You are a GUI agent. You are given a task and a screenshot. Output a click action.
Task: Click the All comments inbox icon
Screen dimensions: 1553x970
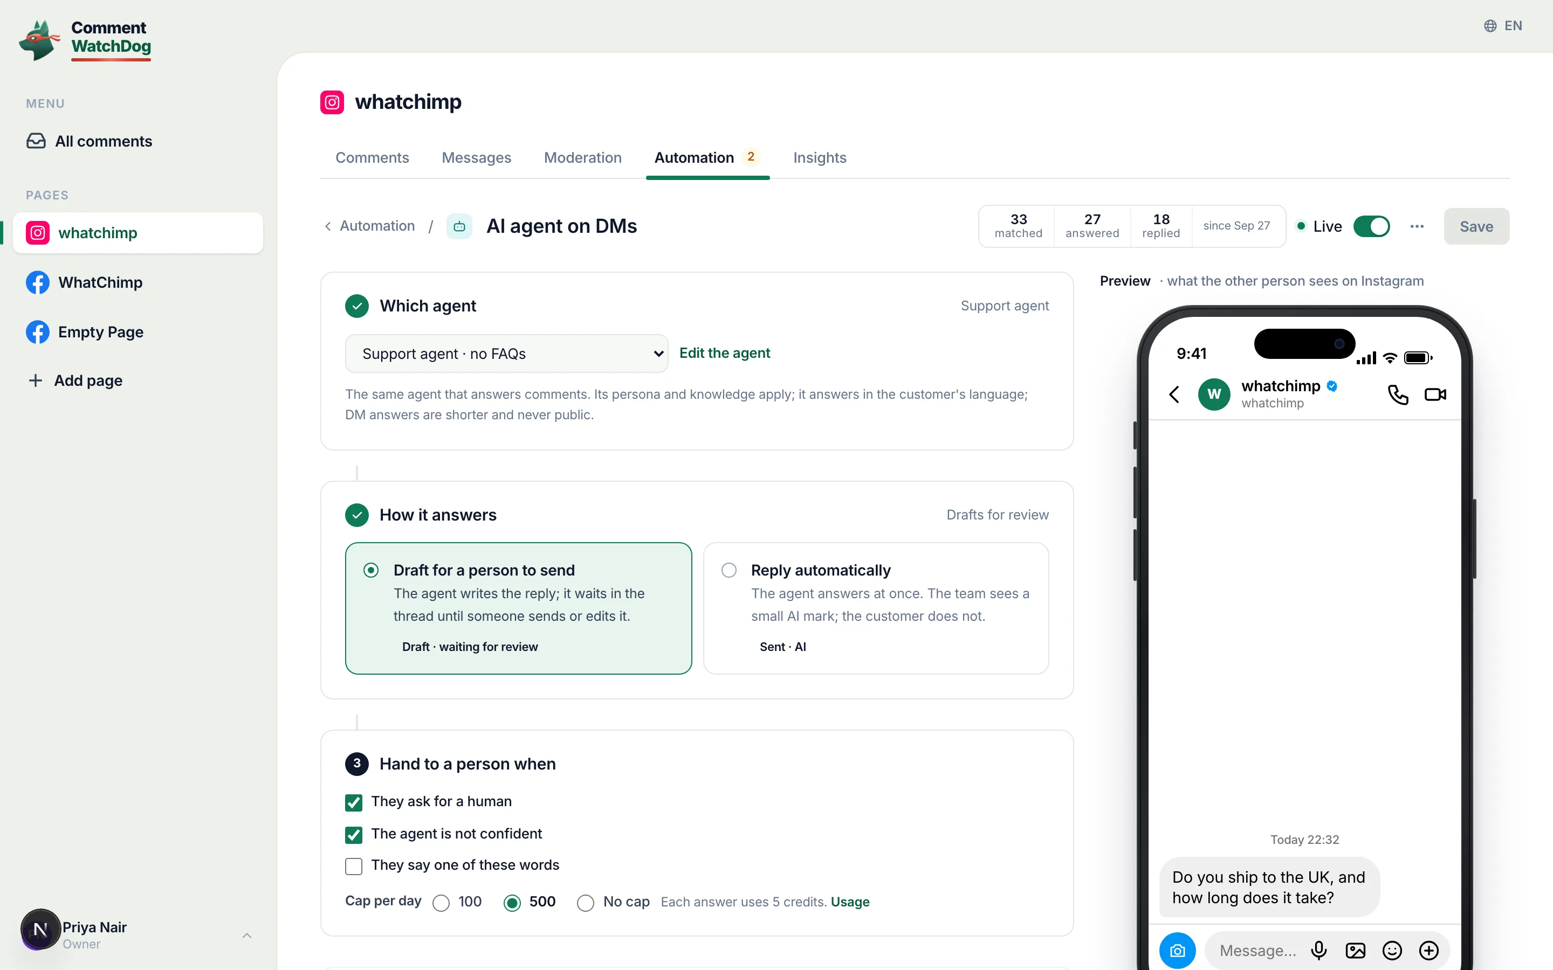coord(36,141)
